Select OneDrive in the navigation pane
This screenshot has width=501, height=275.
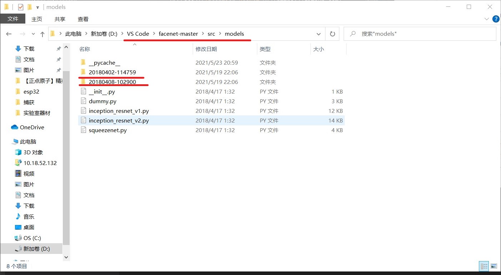[x=32, y=127]
